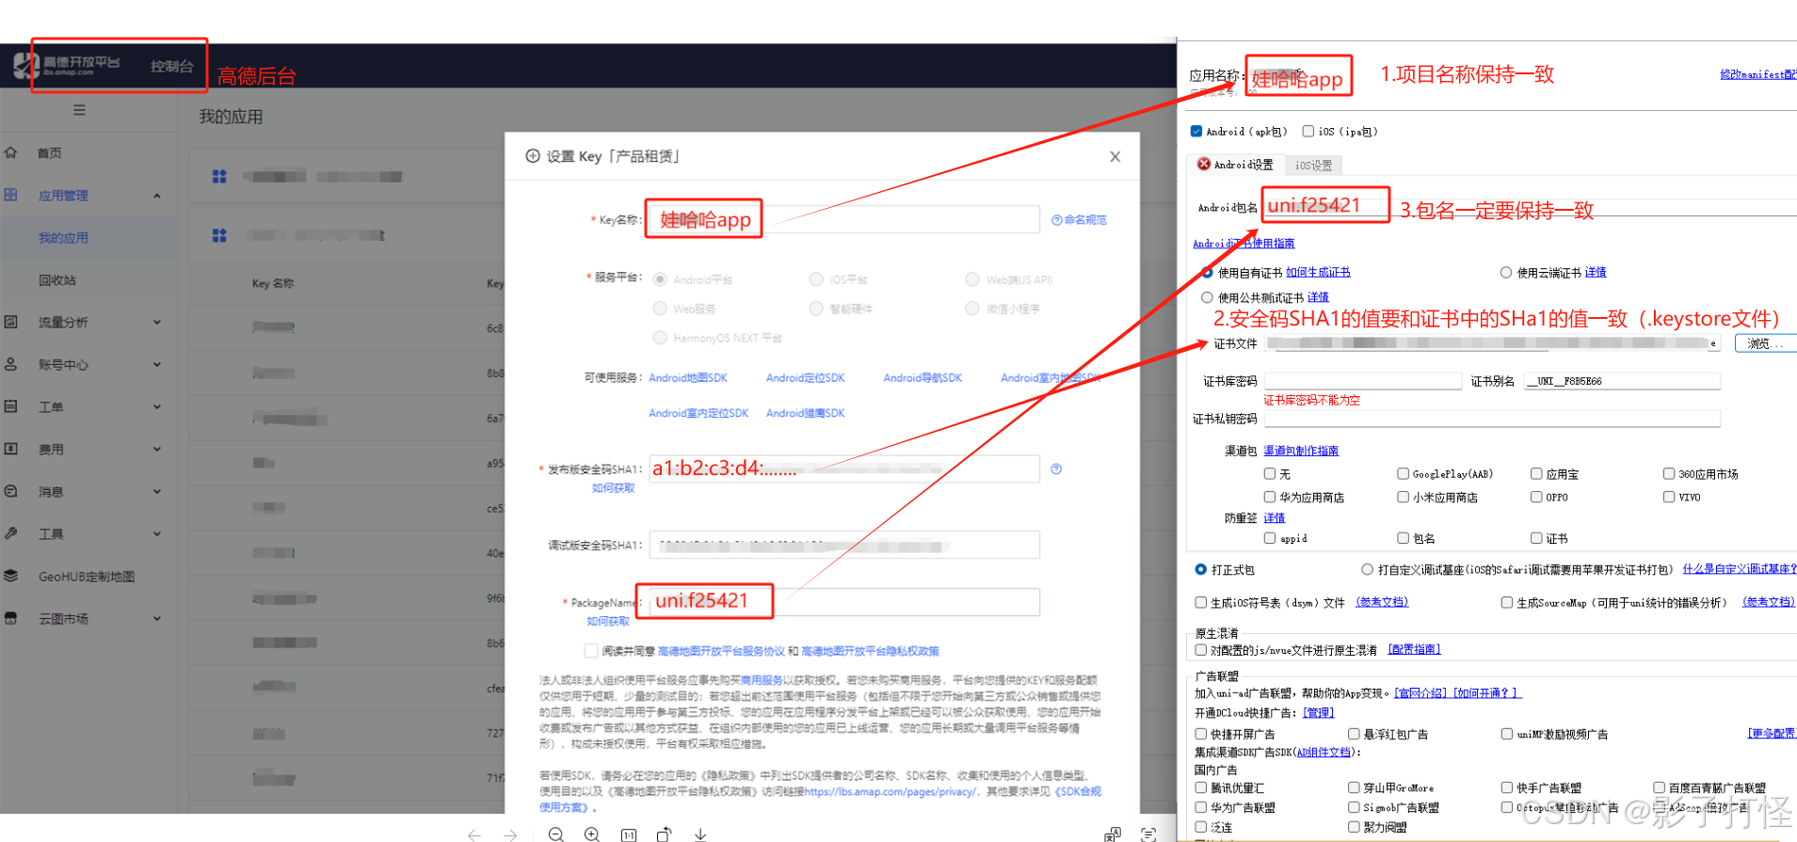Image resolution: width=1797 pixels, height=842 pixels.
Task: Open 回收站 in sidebar
Action: [x=56, y=280]
